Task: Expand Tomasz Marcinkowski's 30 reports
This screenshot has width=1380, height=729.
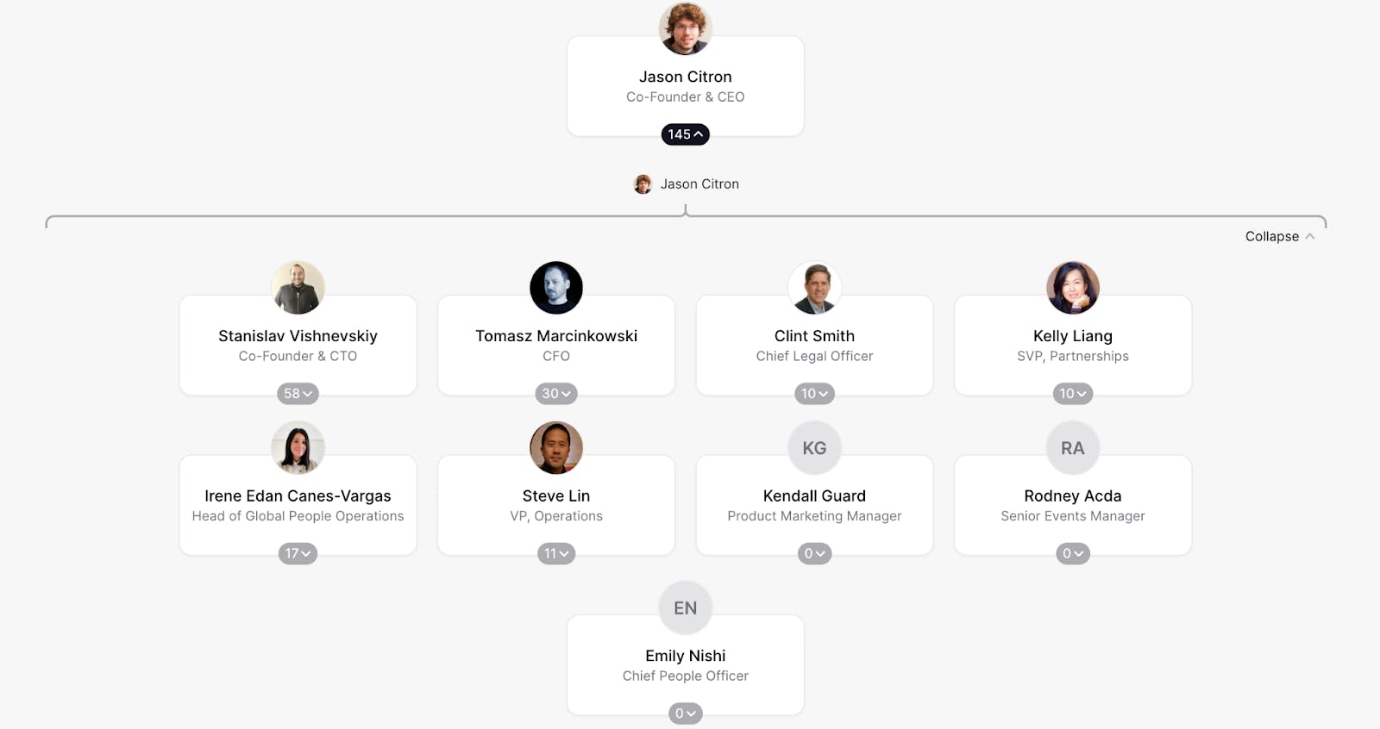Action: click(x=555, y=394)
